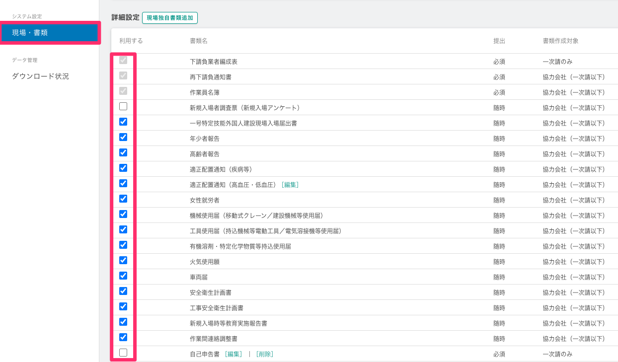
Task: Uncheck the 火気使用願 checkbox
Action: click(123, 260)
